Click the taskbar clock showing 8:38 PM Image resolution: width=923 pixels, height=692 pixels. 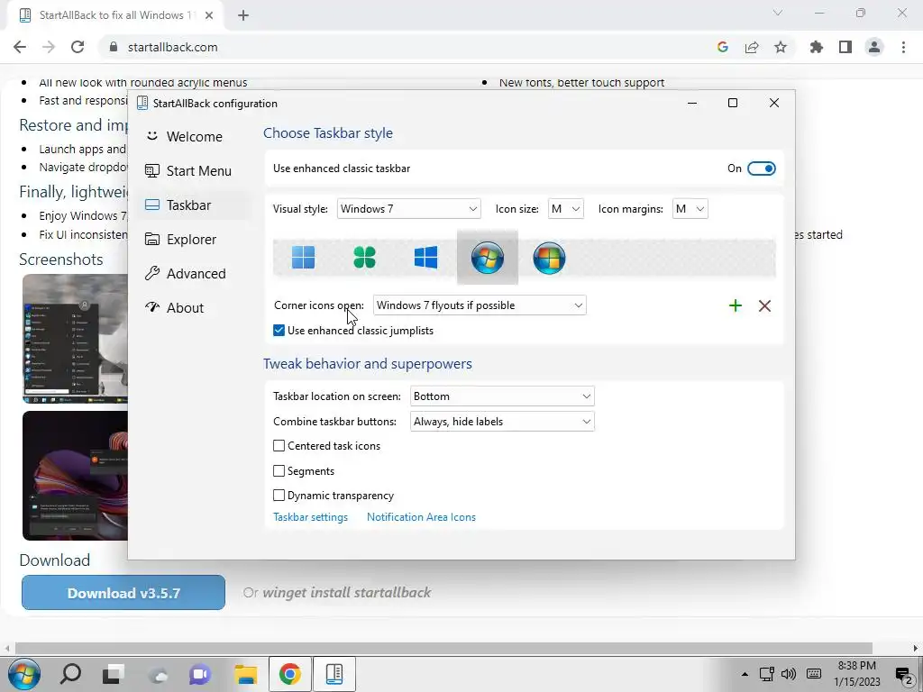click(856, 674)
